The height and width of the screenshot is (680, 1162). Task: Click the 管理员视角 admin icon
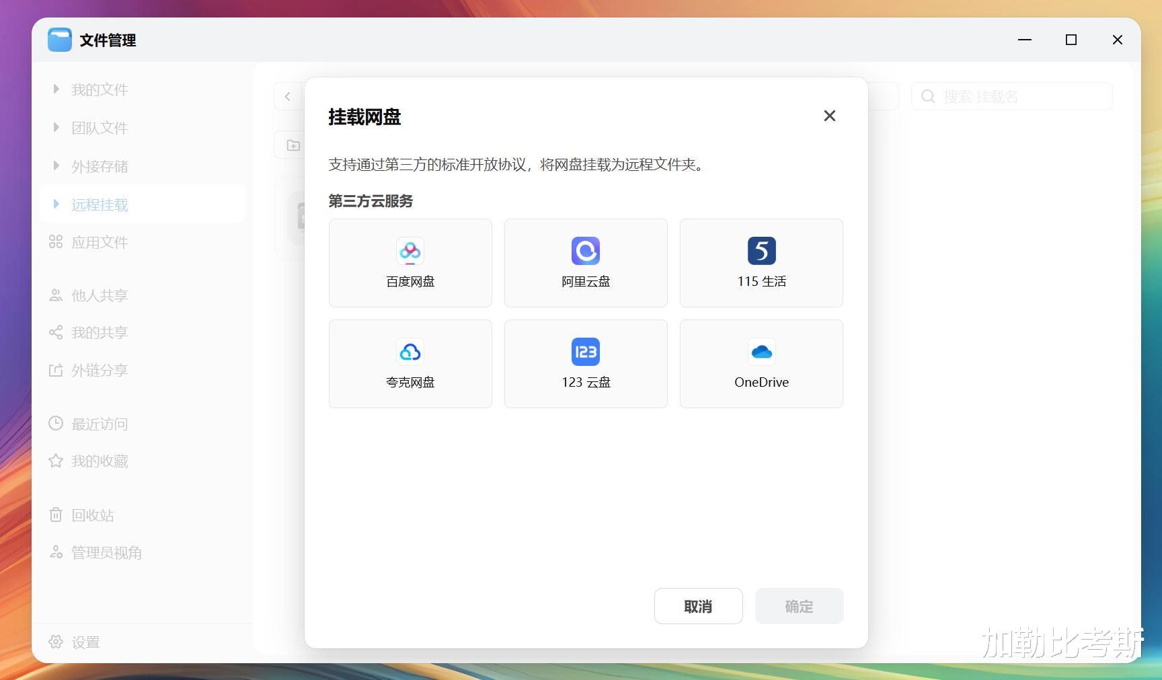56,552
